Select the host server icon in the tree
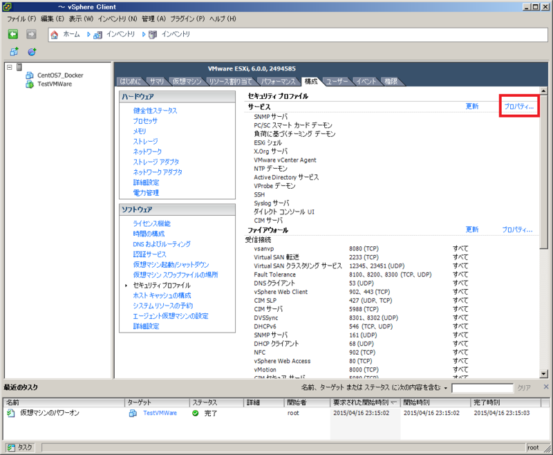Viewport: 553px width, 455px height. click(x=19, y=67)
